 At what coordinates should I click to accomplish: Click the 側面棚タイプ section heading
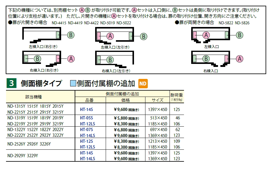tap(41, 84)
